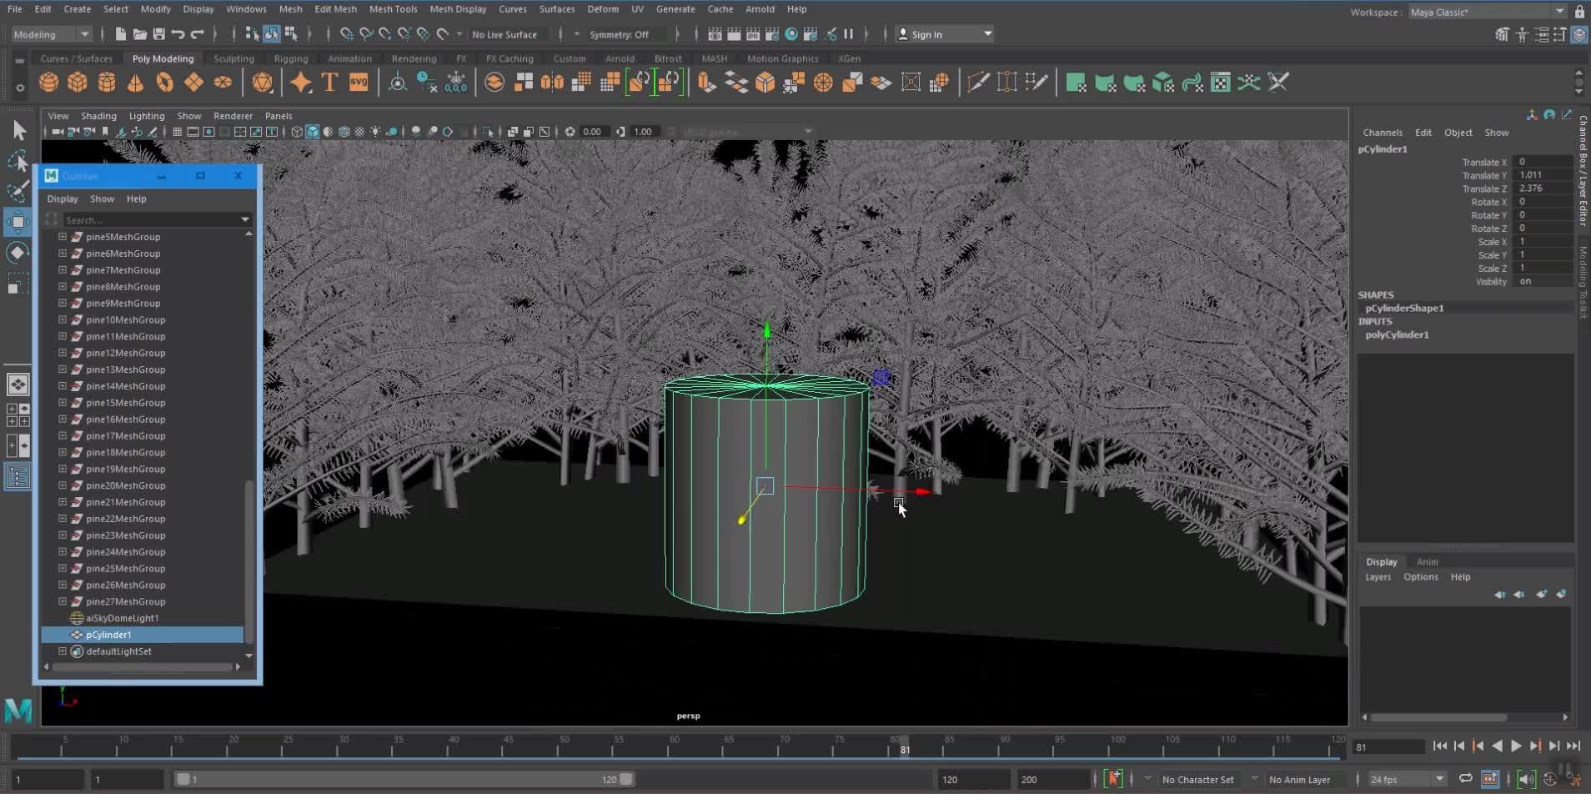Select polyCylinder1 under INPUTS
Viewport: 1591px width, 794px height.
1397,334
